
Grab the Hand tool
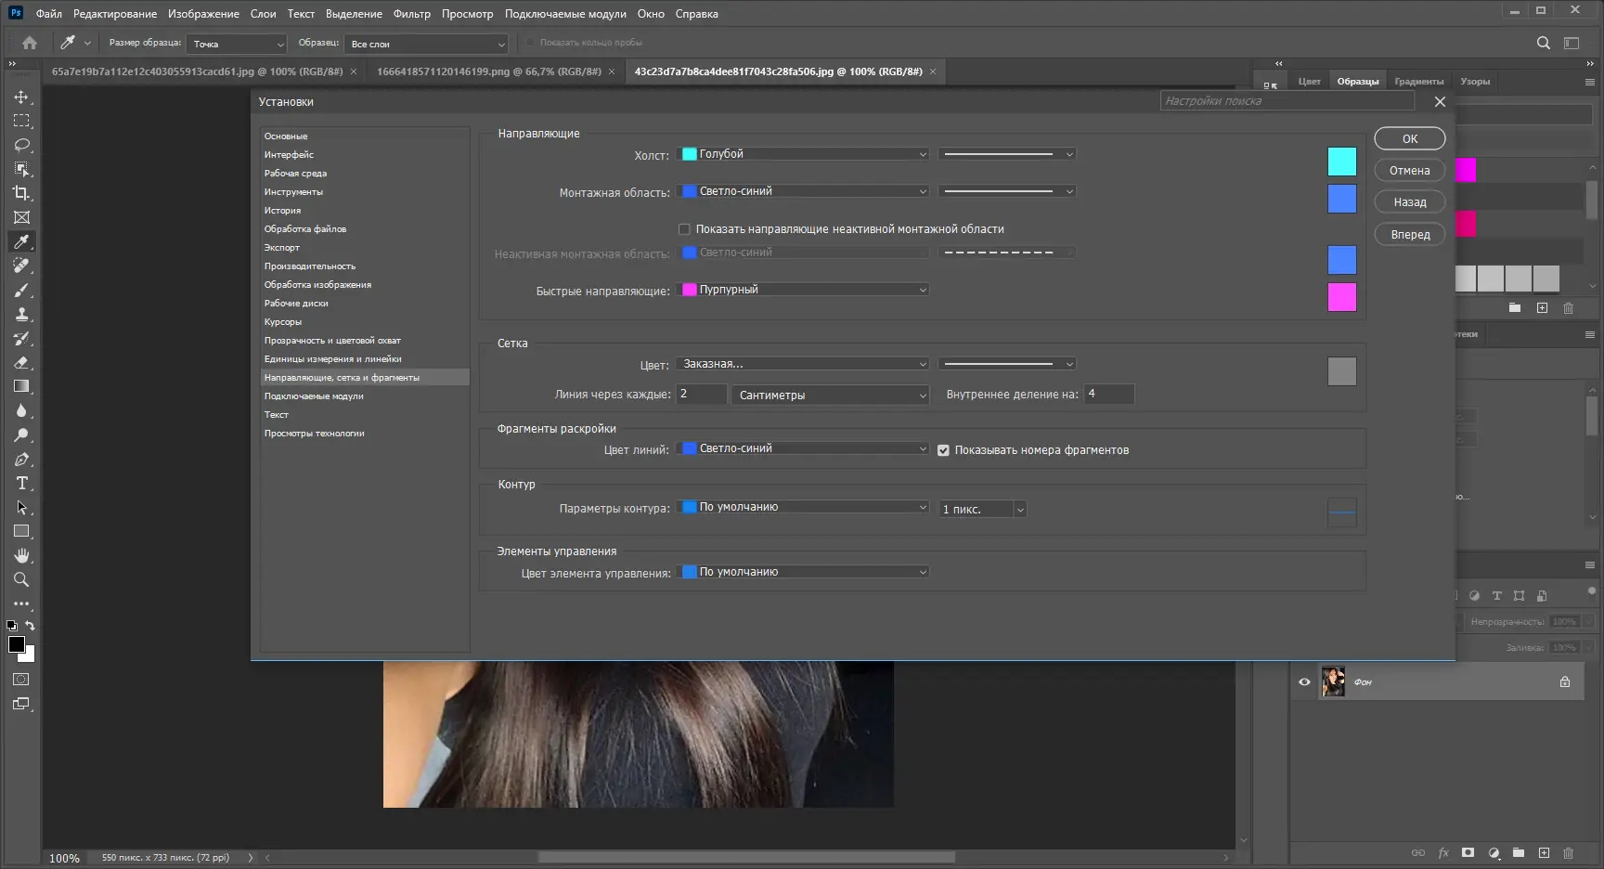(22, 555)
